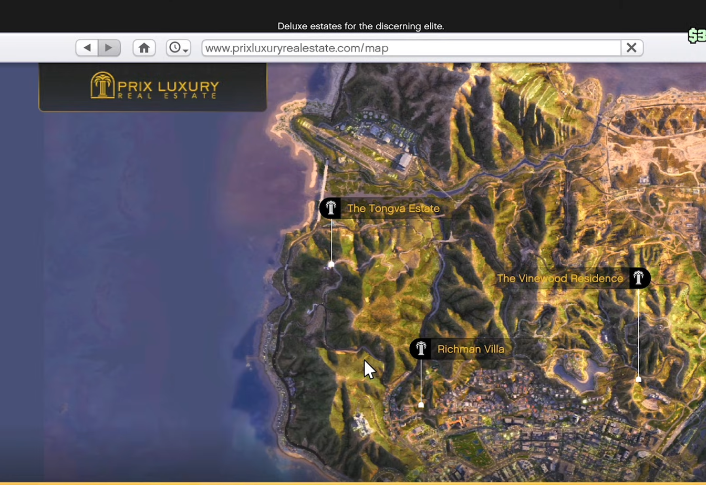Click the golden palm emblem in logo
Screen dimensions: 706x485
pos(102,85)
